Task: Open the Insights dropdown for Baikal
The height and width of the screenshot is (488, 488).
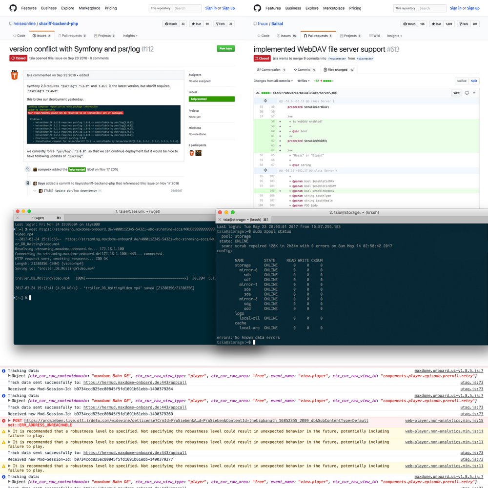Action: (394, 36)
